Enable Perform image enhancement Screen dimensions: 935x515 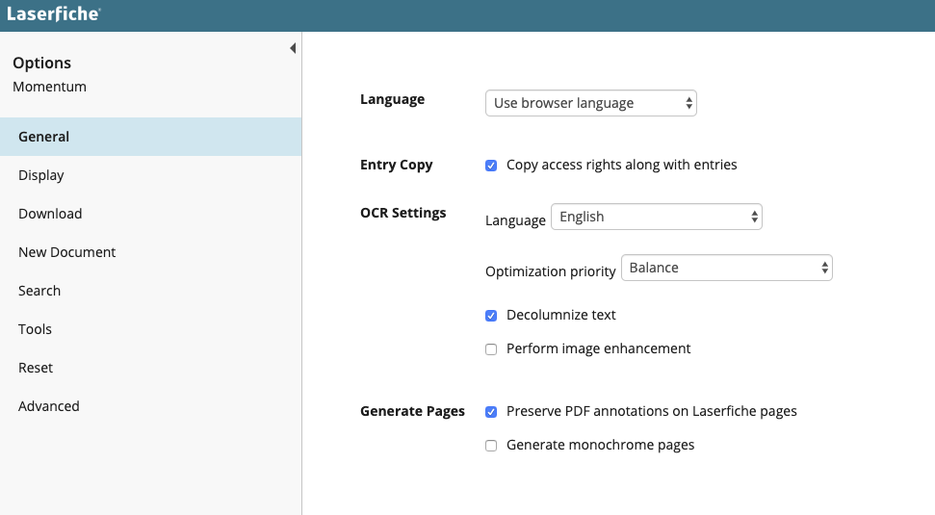[x=491, y=349]
